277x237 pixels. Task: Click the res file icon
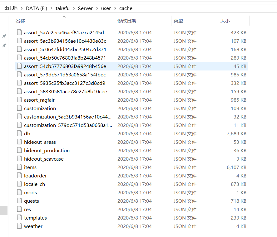tap(19, 209)
